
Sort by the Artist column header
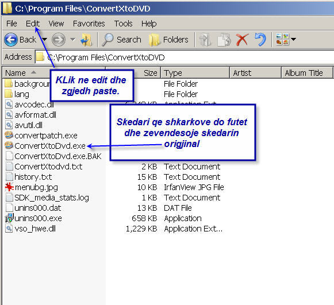point(255,73)
